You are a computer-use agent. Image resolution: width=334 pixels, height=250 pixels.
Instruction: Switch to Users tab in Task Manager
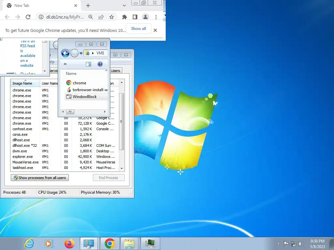pyautogui.click(x=115, y=71)
